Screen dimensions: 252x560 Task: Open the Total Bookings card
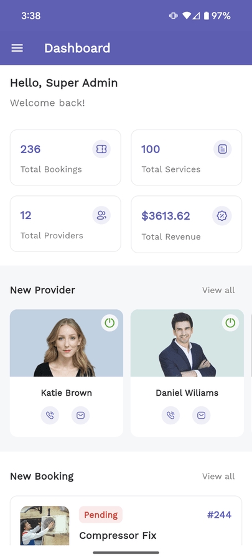click(65, 157)
